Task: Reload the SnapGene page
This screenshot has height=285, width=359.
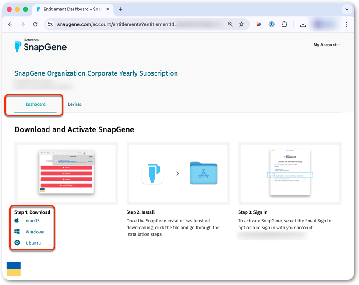Action: [35, 24]
